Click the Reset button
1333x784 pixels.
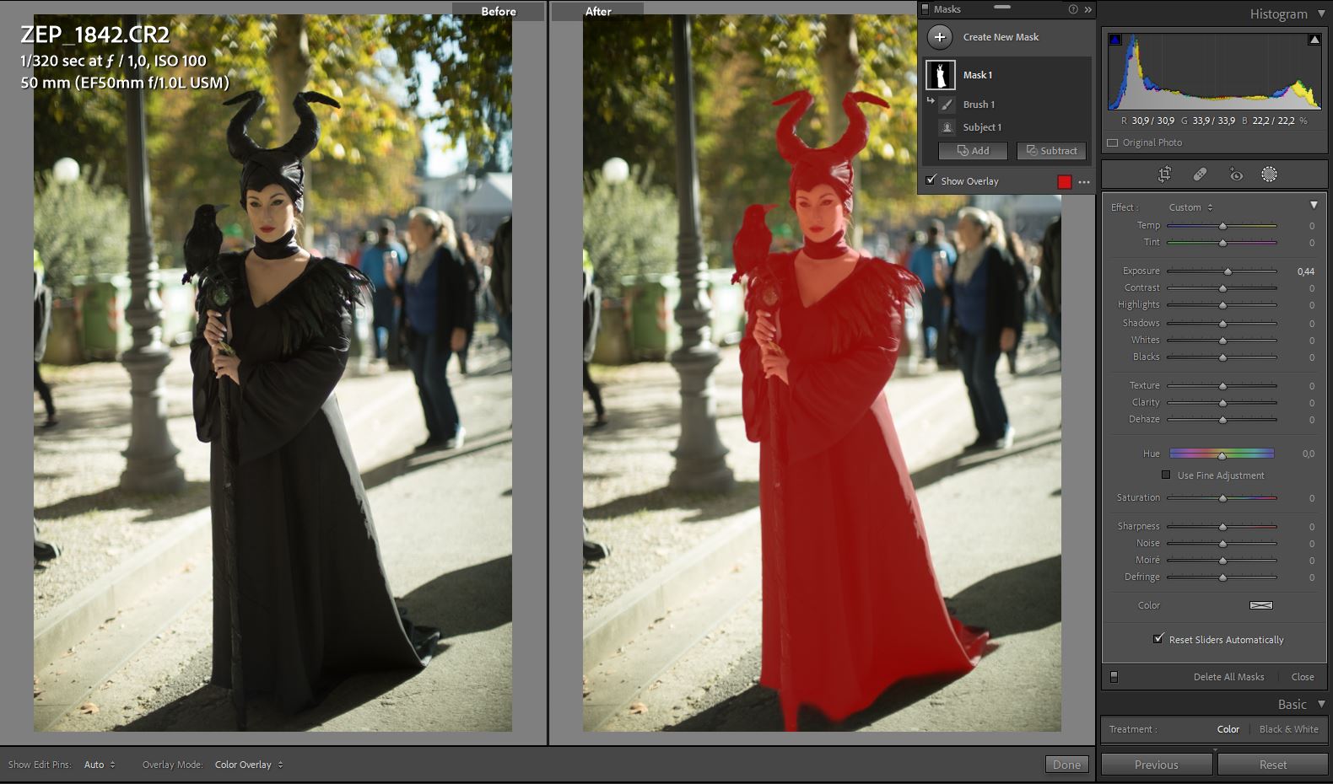pos(1273,765)
